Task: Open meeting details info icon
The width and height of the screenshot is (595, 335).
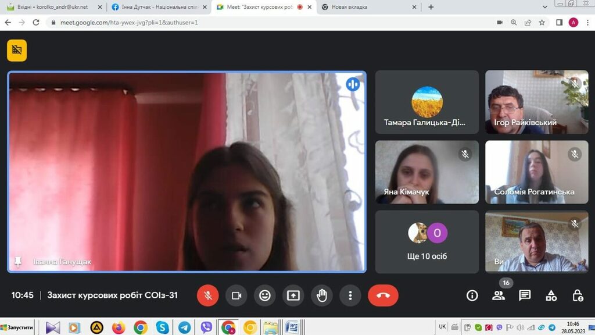Action: click(472, 295)
